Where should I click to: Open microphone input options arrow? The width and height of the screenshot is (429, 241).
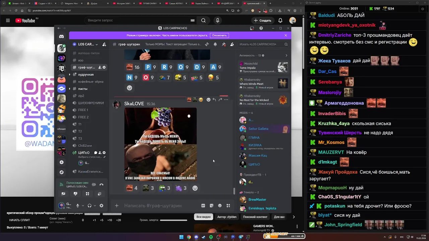pos(83,206)
